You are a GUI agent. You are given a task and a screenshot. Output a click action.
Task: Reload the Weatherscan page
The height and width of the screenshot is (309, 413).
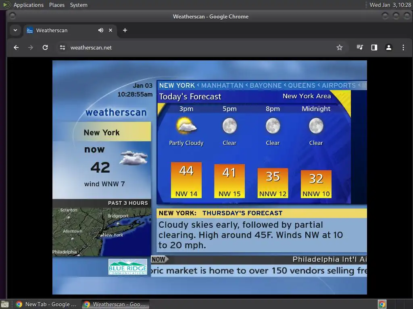click(45, 47)
